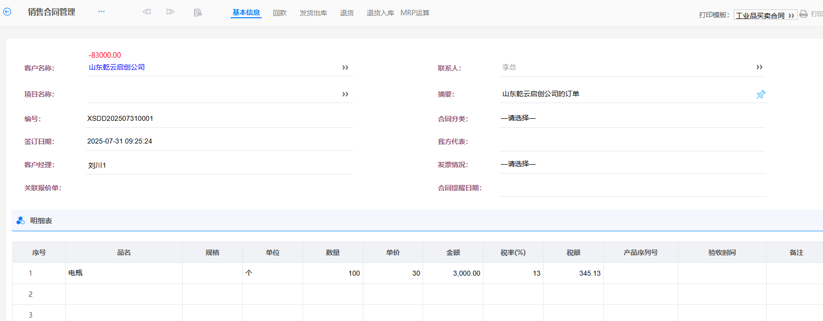Click the 打印 button text
The image size is (823, 321).
(x=817, y=14)
